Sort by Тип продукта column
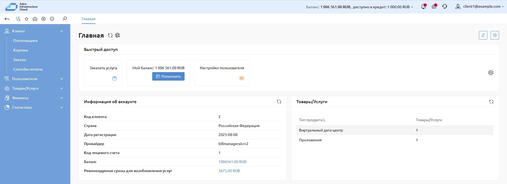The width and height of the screenshot is (507, 184). point(312,120)
